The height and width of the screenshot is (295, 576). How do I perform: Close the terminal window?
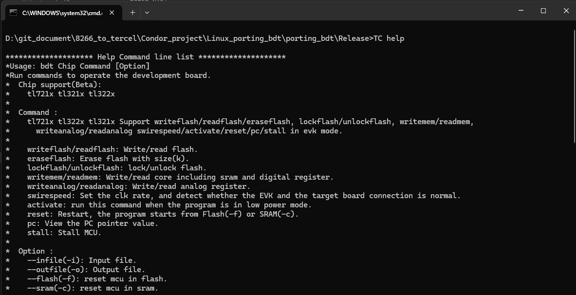coord(566,11)
